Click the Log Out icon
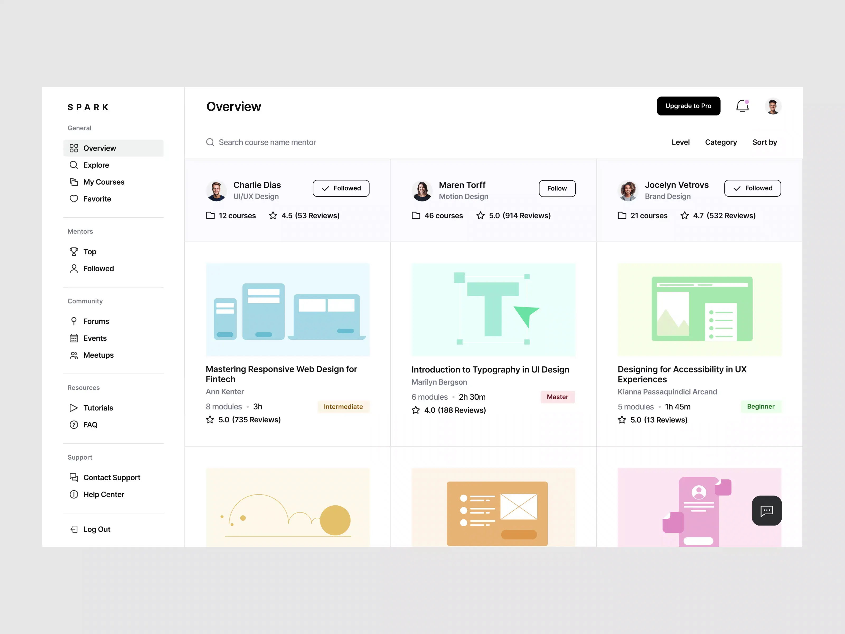Image resolution: width=845 pixels, height=634 pixels. pos(74,529)
